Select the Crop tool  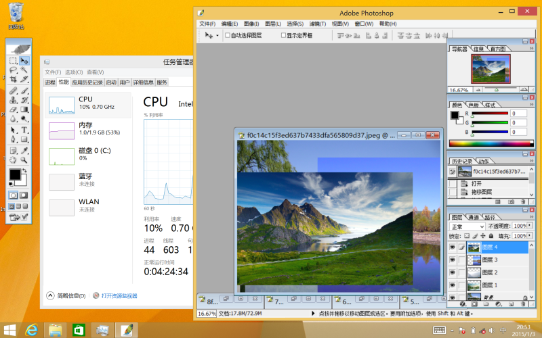[13, 79]
